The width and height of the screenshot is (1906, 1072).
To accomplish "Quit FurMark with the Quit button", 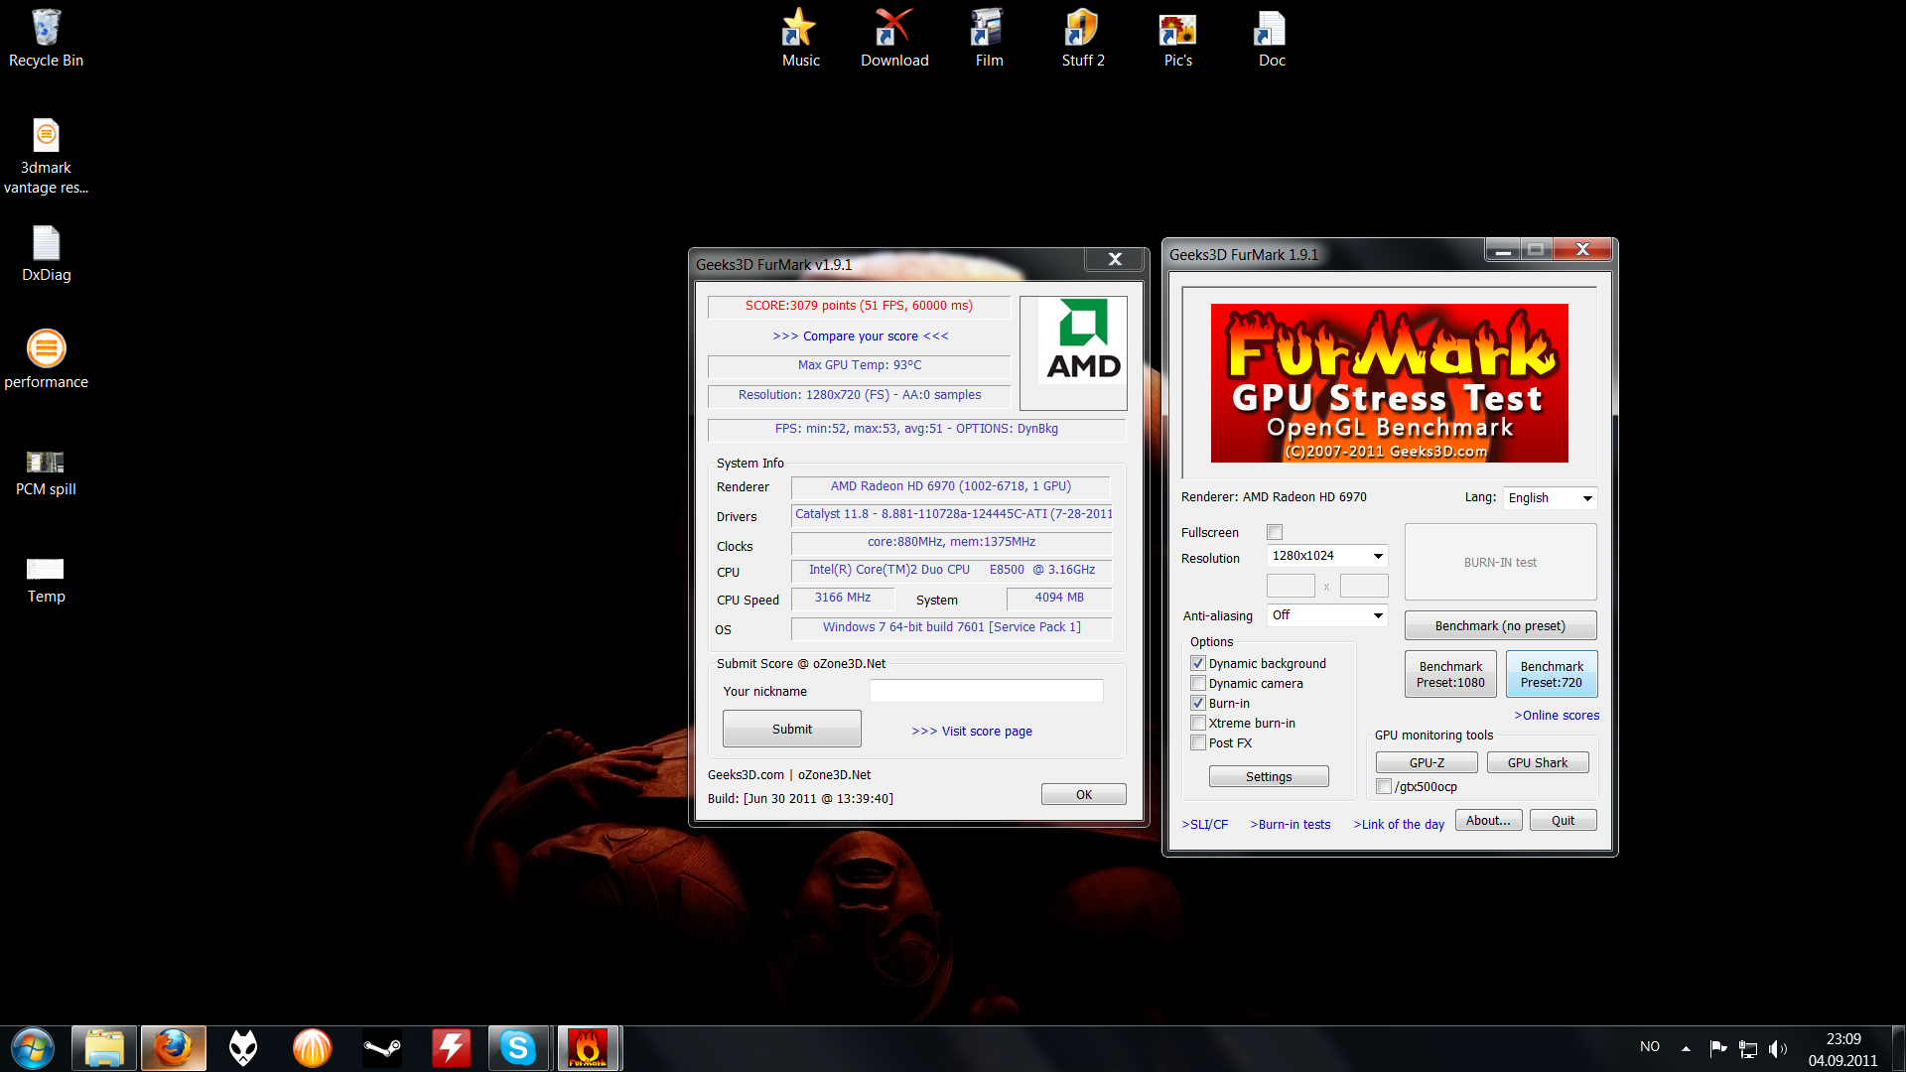I will [x=1563, y=820].
